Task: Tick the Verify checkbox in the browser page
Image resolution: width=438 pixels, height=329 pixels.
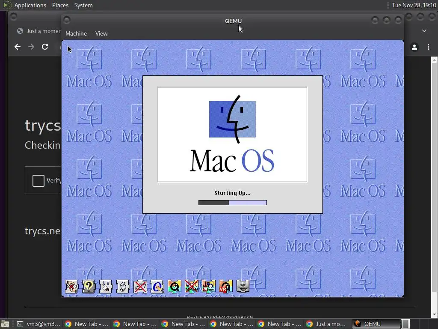Action: coord(38,180)
